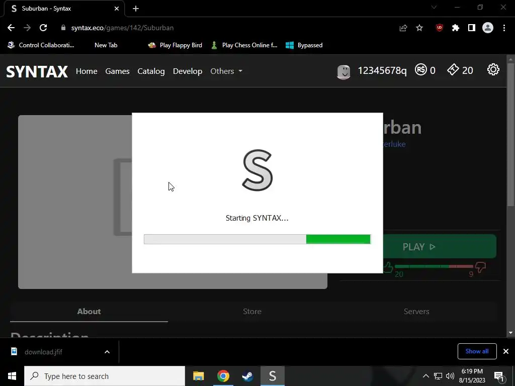The width and height of the screenshot is (515, 386).
Task: Bookmark this page with the star icon
Action: (419, 28)
